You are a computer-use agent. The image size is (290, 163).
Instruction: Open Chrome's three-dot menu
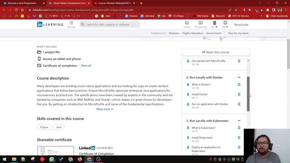(286, 10)
